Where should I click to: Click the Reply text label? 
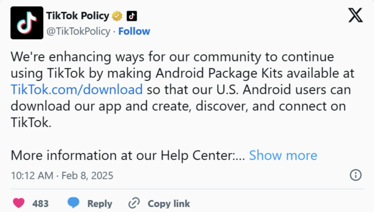(x=99, y=203)
